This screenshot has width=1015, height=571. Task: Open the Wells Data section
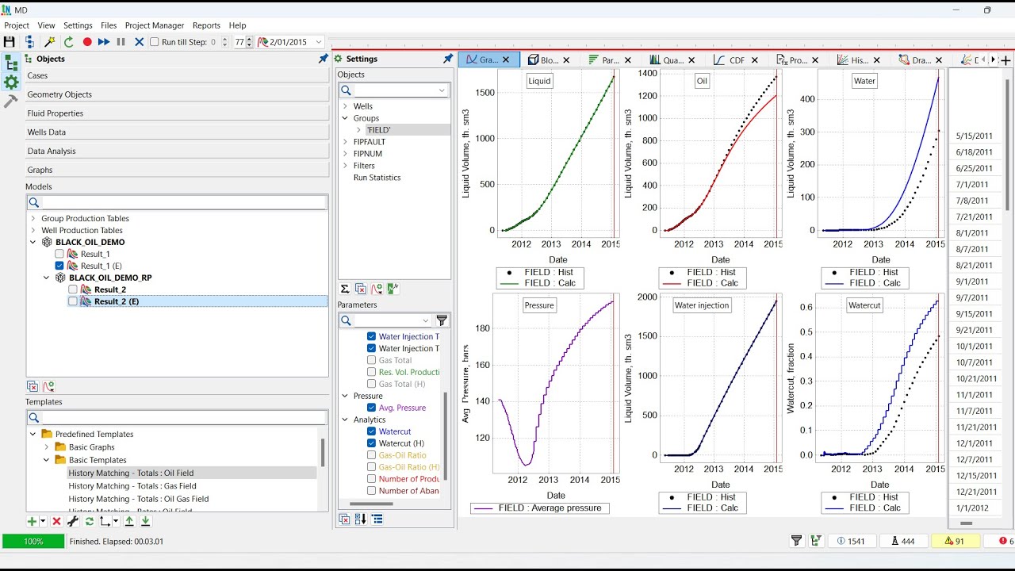[x=178, y=132]
